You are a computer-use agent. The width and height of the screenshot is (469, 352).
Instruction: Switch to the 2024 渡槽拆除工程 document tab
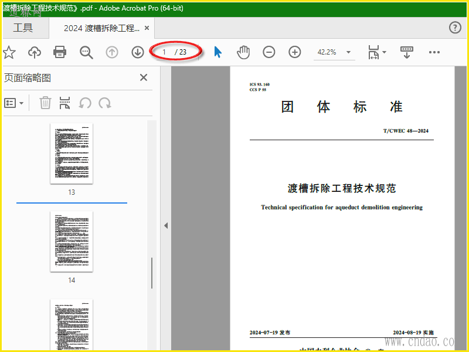tap(101, 28)
